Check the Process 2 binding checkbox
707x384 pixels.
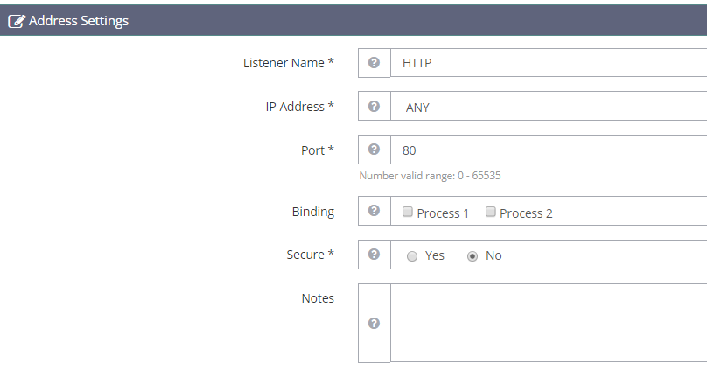[490, 212]
